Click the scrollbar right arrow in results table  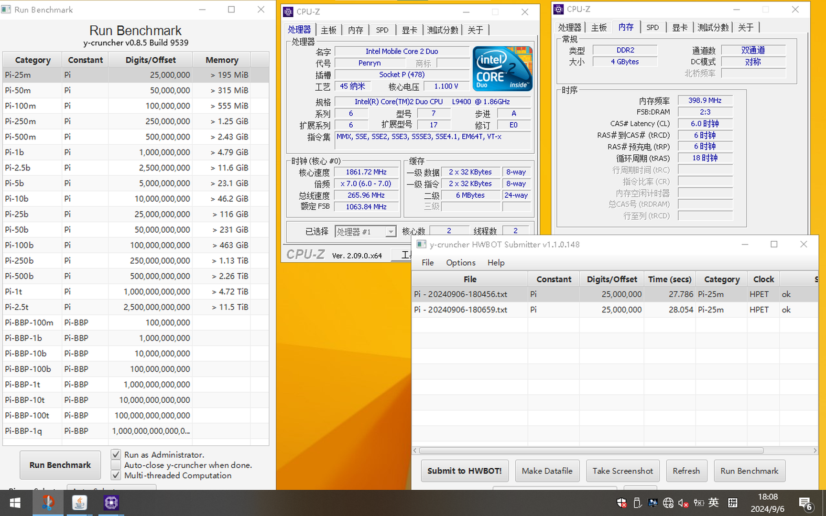pos(815,451)
